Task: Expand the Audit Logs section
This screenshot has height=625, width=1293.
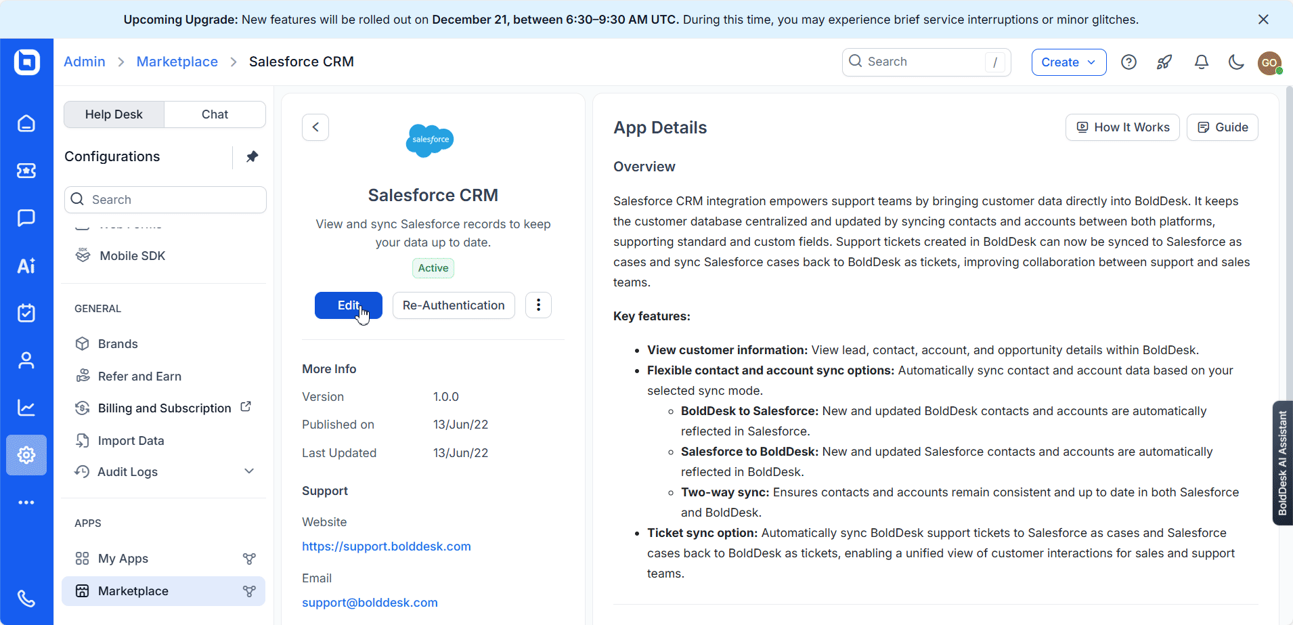Action: click(248, 471)
